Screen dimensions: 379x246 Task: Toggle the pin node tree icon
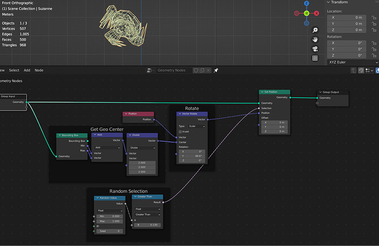[216, 70]
